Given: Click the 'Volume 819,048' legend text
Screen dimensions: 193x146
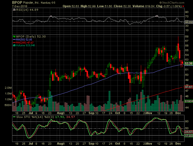Looking at the screenshot, I should pos(25,45).
